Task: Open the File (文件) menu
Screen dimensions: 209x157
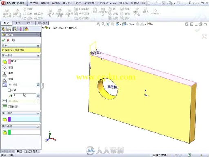Action: [x=34, y=3]
